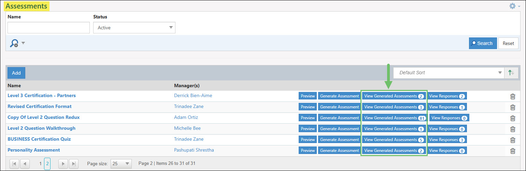Preview Copy Of Level 2 Question Redux

coord(308,118)
